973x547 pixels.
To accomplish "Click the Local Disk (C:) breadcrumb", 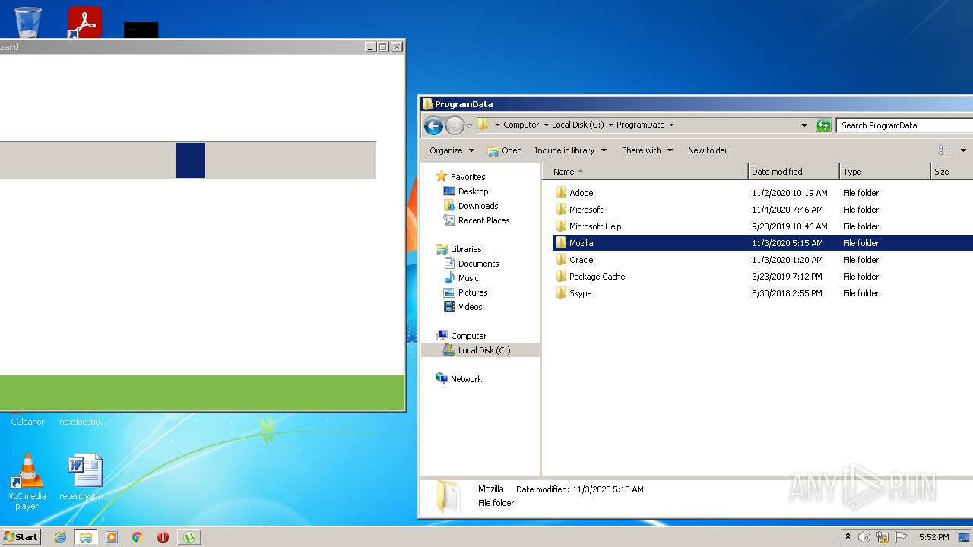I will point(578,125).
